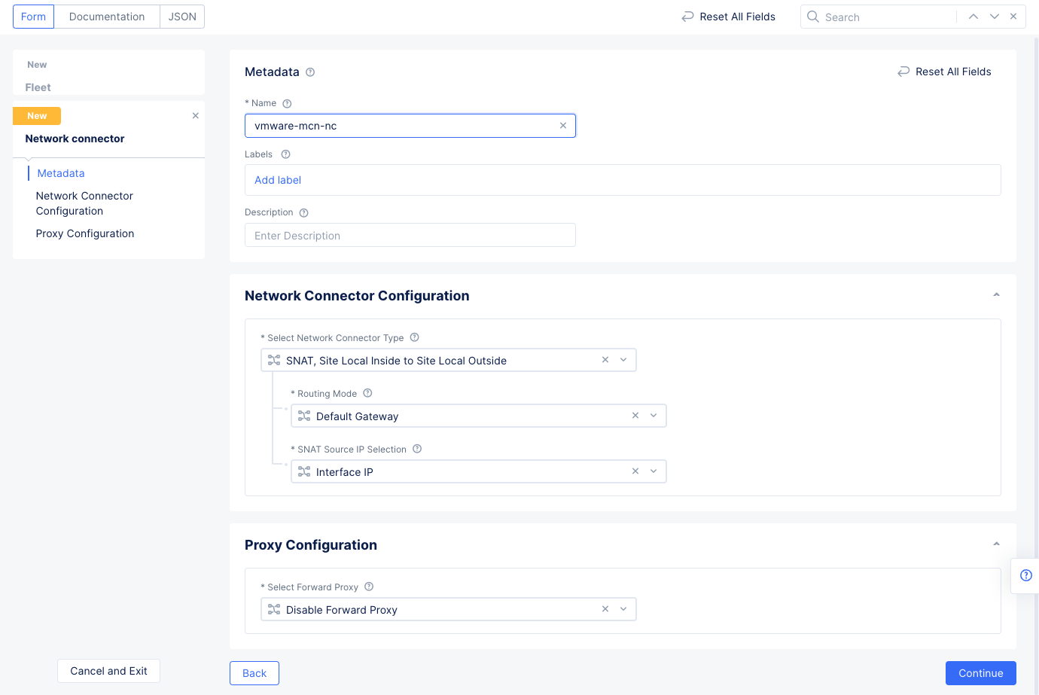This screenshot has width=1039, height=695.
Task: Switch to the JSON tab
Action: pyautogui.click(x=182, y=17)
